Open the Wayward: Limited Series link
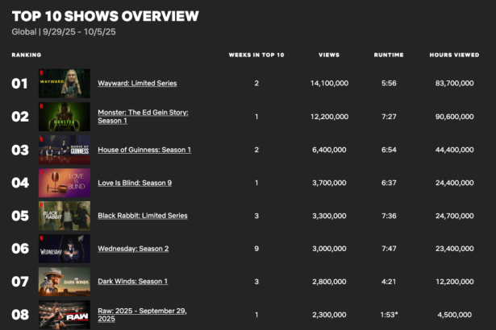 click(x=137, y=84)
